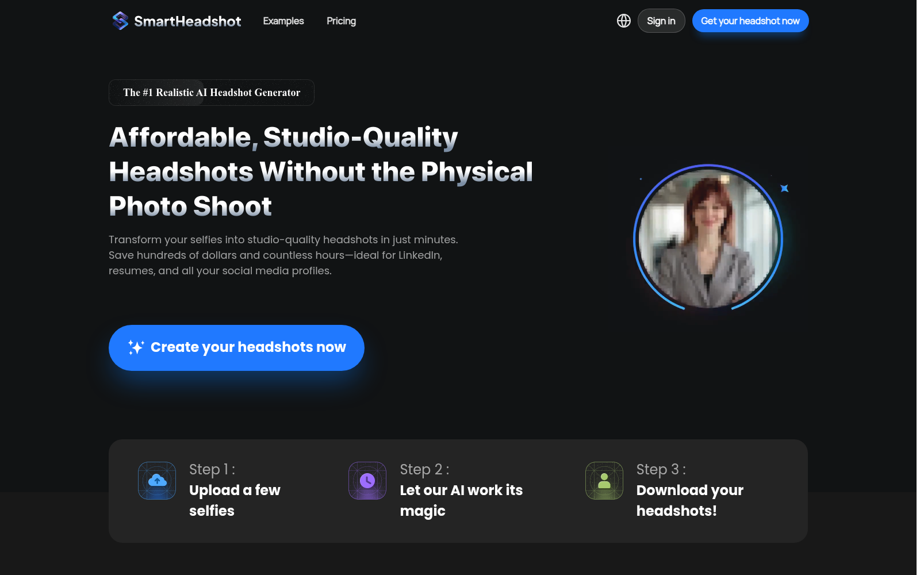The width and height of the screenshot is (920, 575).
Task: Click the Download your headshots! text
Action: coord(689,500)
